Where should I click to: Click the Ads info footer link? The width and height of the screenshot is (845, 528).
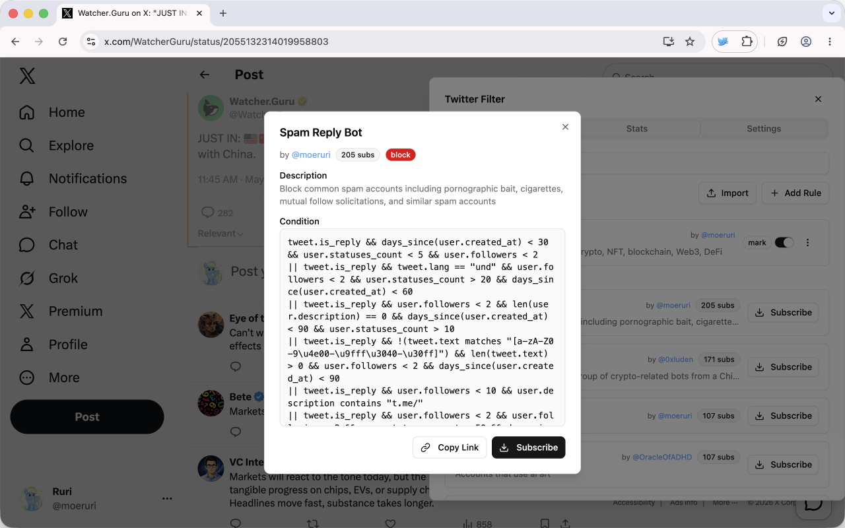[x=683, y=503]
